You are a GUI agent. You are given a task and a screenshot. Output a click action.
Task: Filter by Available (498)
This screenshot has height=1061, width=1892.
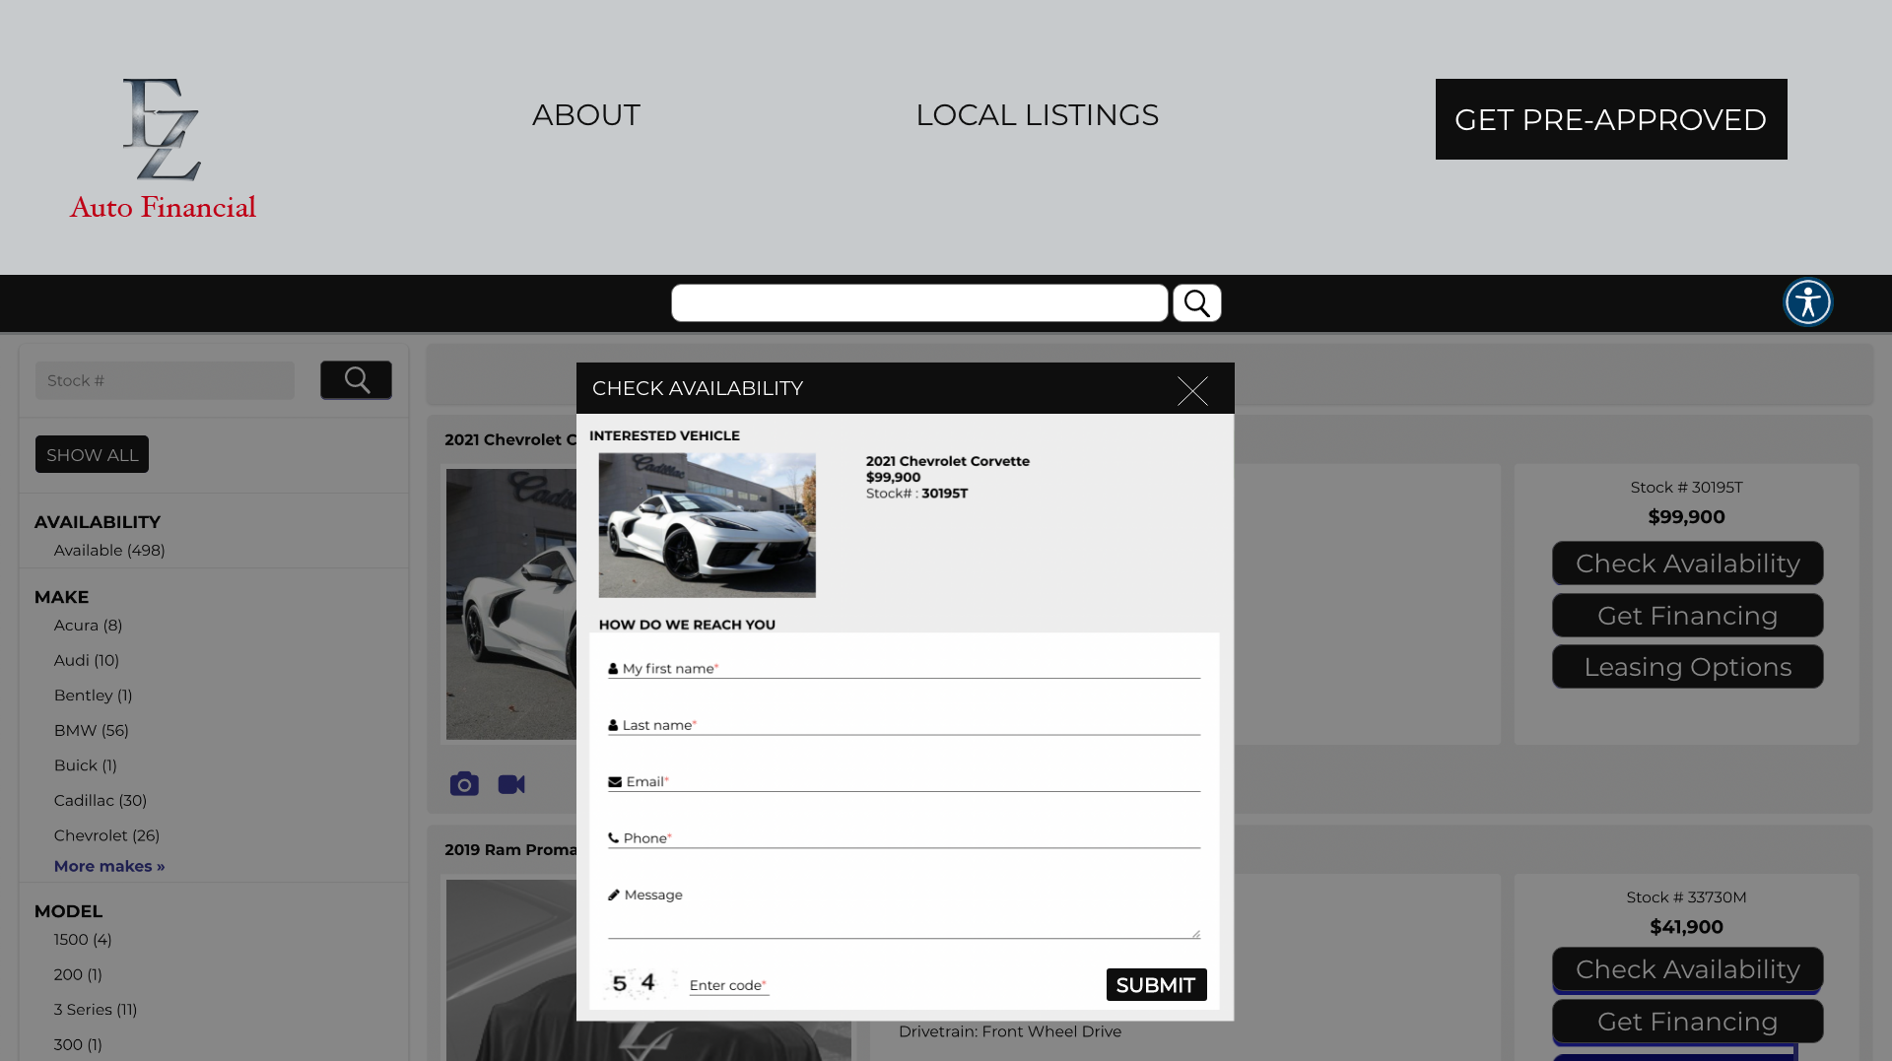(109, 551)
